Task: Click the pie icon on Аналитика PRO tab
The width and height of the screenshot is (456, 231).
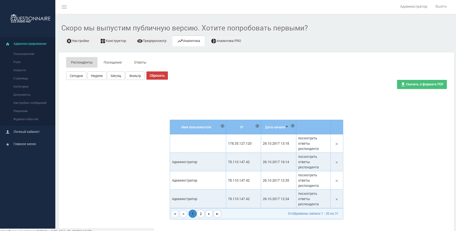Action: click(213, 41)
